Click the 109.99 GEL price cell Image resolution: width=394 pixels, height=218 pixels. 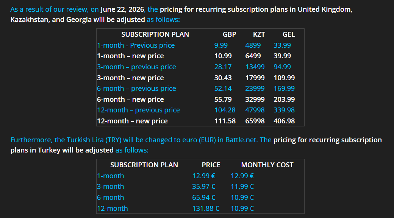[x=284, y=78]
